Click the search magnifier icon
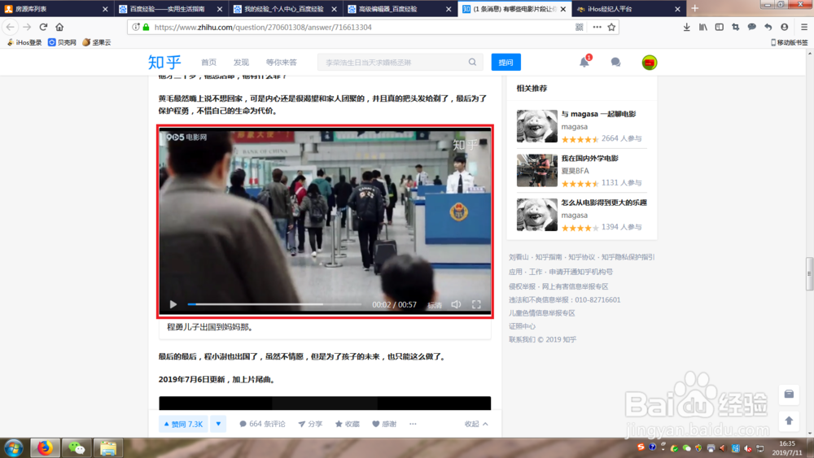 click(472, 63)
